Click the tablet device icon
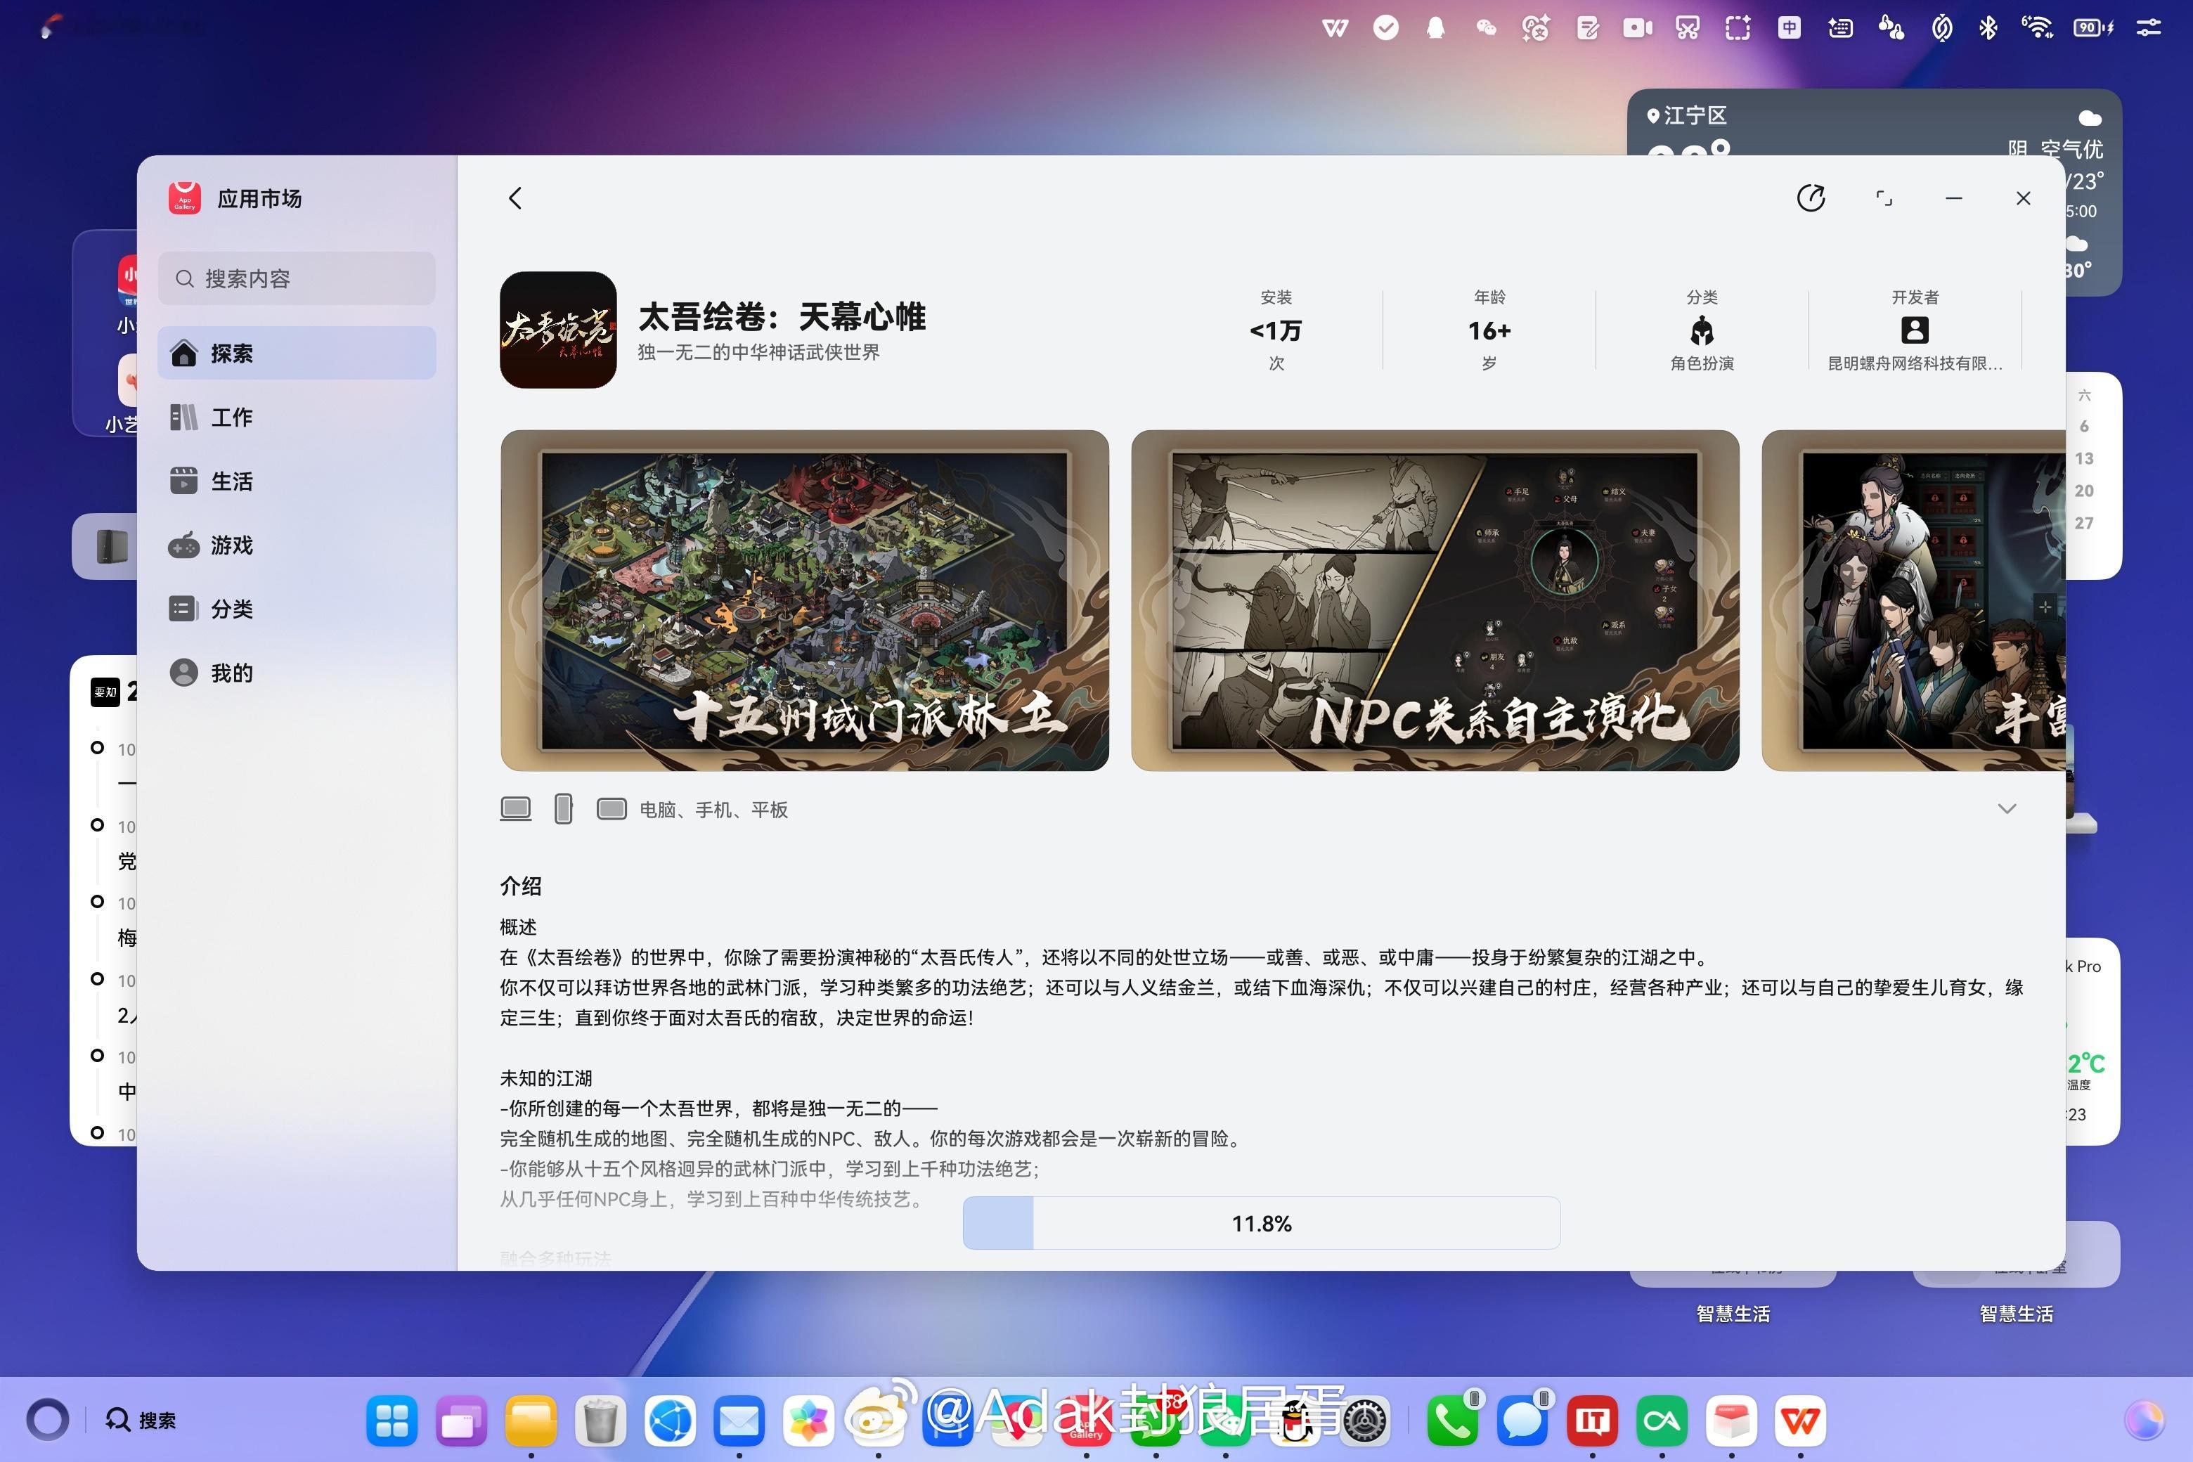Viewport: 2193px width, 1462px height. 612,808
